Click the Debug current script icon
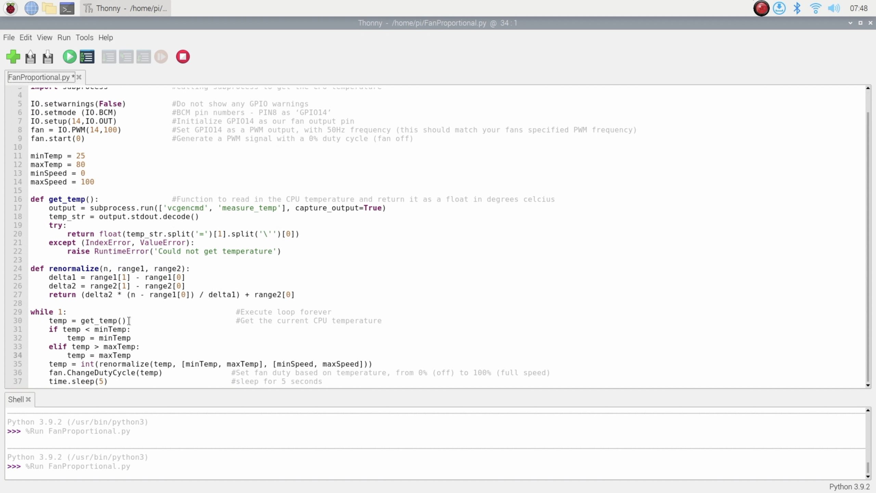 coord(87,57)
